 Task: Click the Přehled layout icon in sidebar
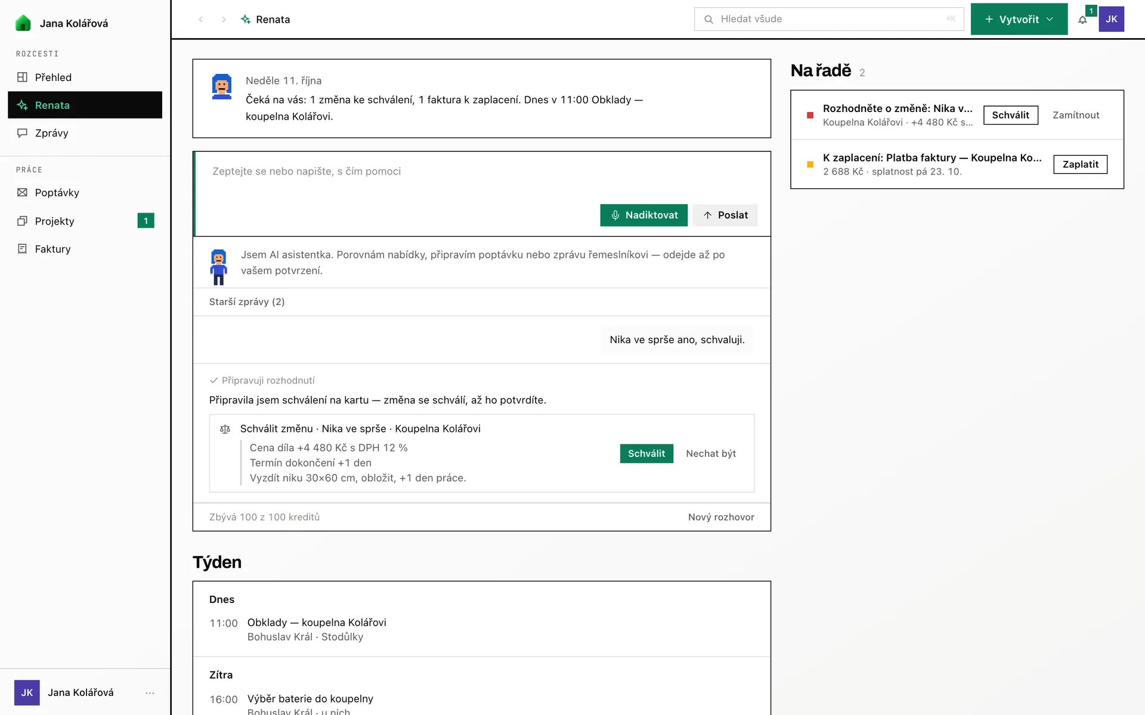click(x=22, y=77)
